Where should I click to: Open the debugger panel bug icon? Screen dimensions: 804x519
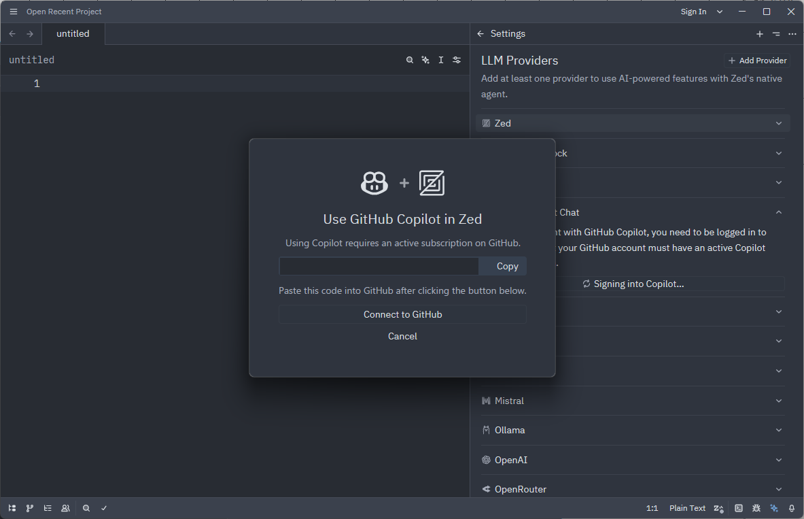click(756, 508)
